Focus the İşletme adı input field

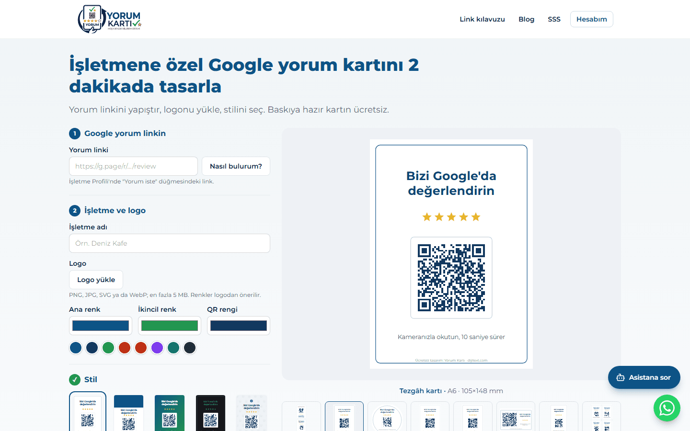[x=170, y=243]
